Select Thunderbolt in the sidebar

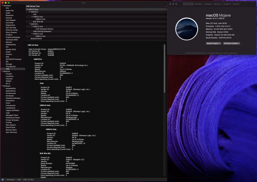point(11,67)
